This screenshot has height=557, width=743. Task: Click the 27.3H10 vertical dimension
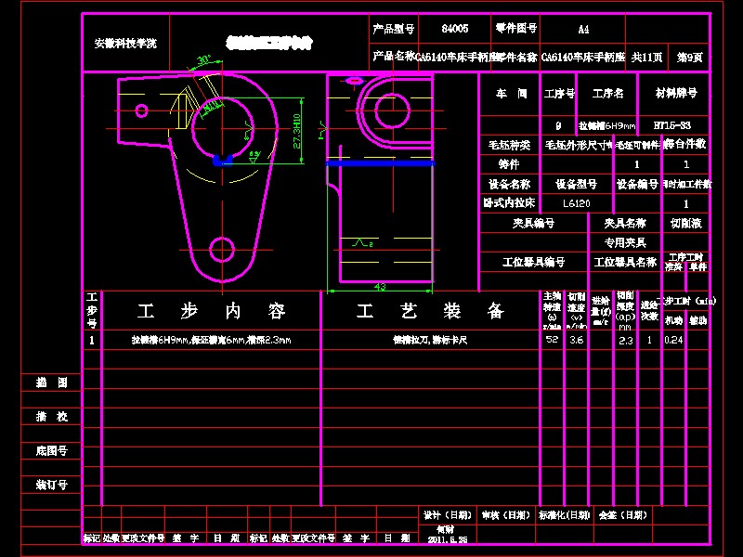pyautogui.click(x=297, y=131)
